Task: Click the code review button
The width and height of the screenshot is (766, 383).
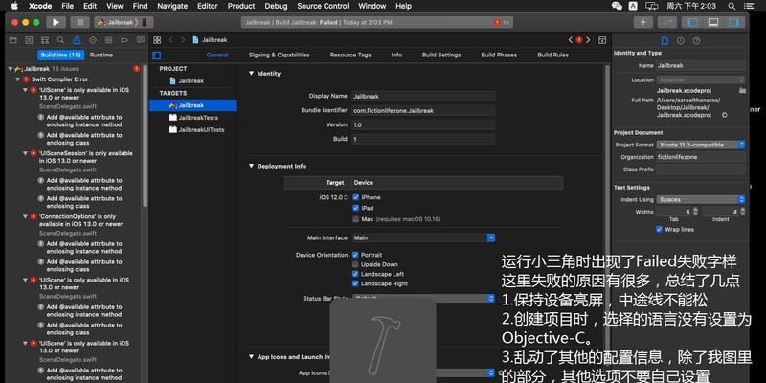Action: [x=666, y=22]
